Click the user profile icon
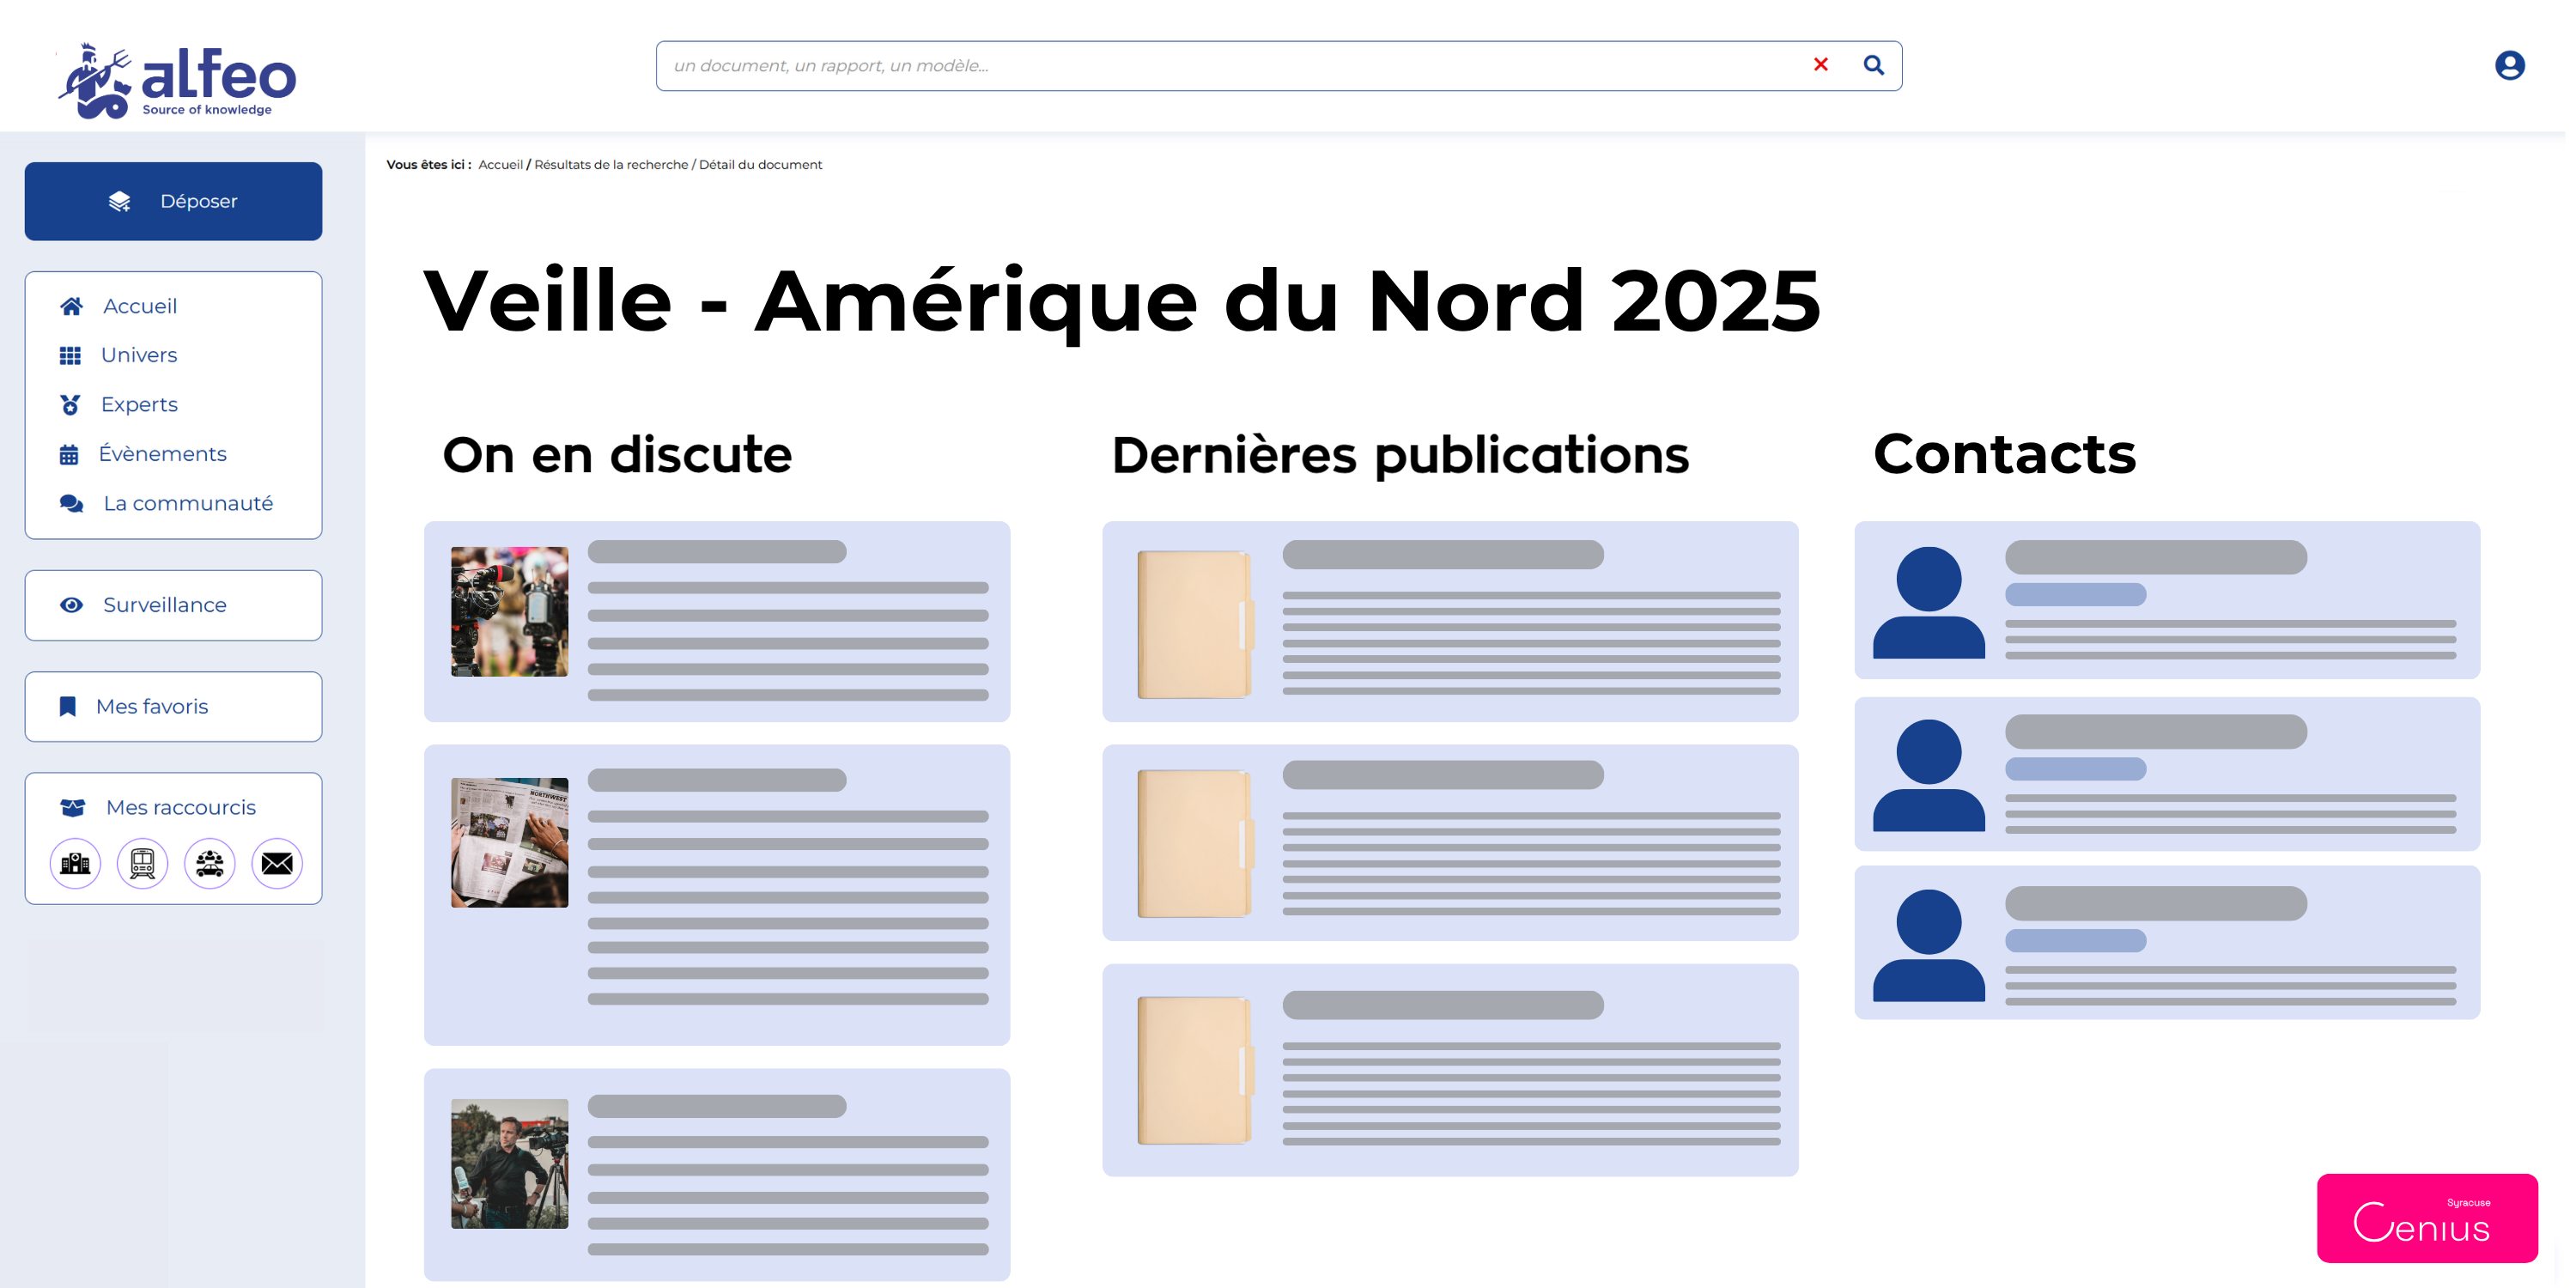 pos(2508,66)
